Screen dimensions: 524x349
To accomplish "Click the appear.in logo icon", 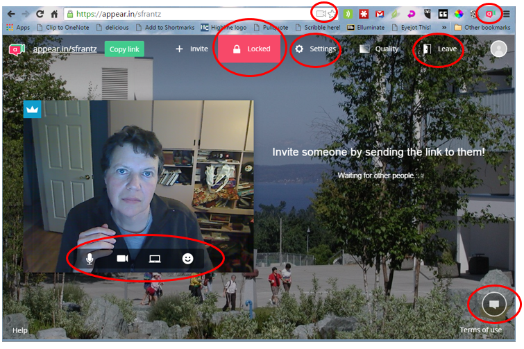I will pyautogui.click(x=17, y=49).
